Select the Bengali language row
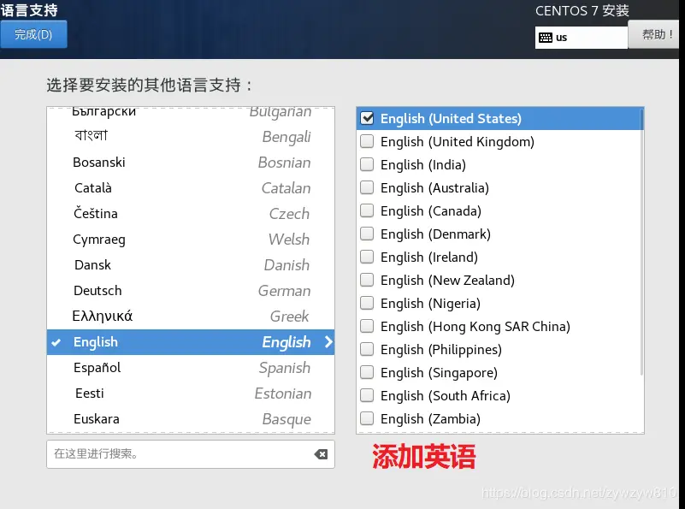This screenshot has height=509, width=685. (191, 137)
